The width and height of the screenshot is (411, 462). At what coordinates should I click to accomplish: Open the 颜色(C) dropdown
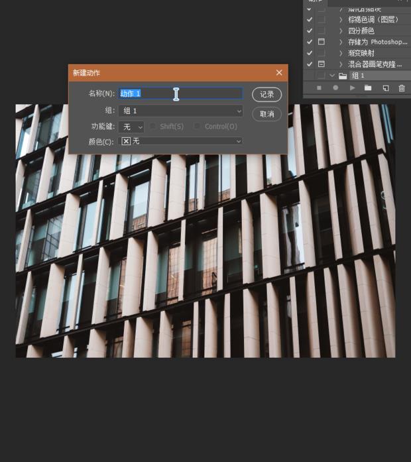tap(181, 141)
